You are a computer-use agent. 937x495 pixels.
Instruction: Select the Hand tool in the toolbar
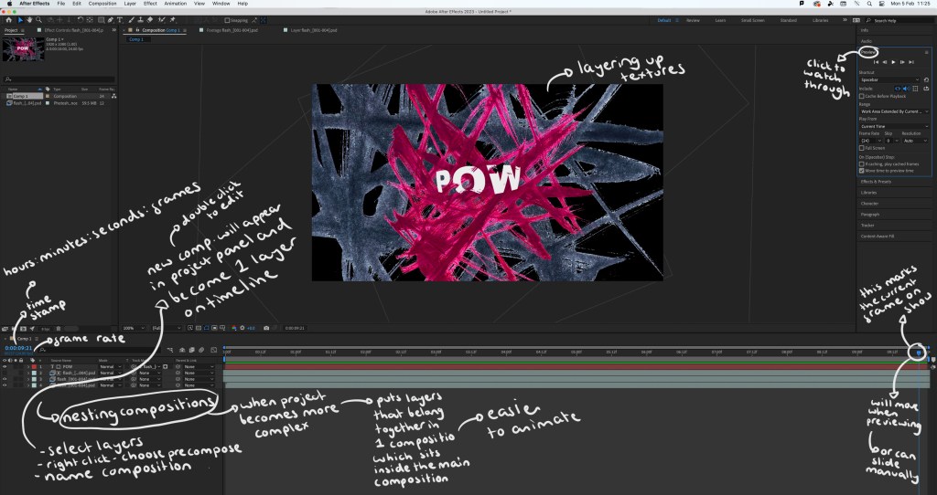coord(30,19)
